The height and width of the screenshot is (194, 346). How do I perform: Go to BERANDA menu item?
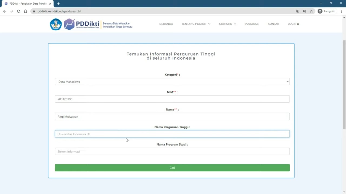coord(166,24)
